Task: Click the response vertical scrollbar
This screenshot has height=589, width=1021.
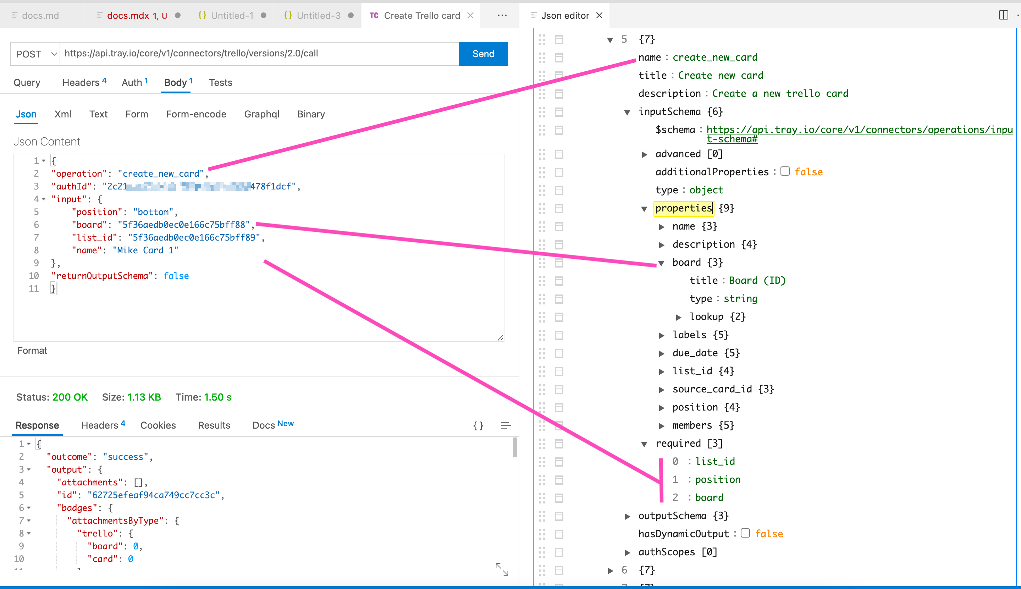Action: (x=515, y=447)
